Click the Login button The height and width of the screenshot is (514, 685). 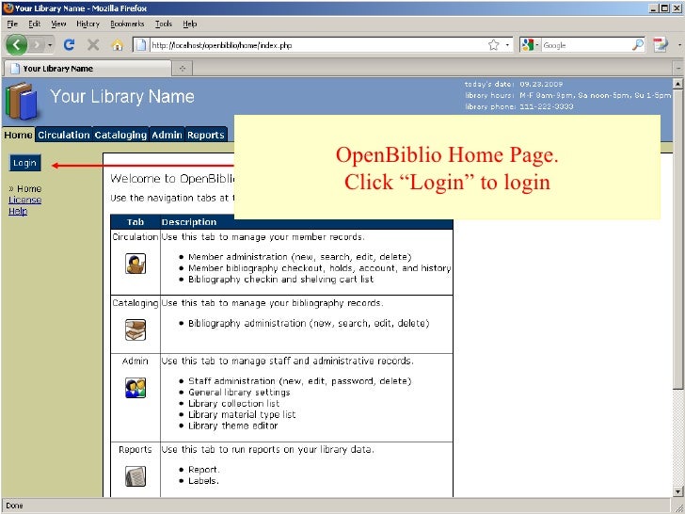tap(24, 163)
